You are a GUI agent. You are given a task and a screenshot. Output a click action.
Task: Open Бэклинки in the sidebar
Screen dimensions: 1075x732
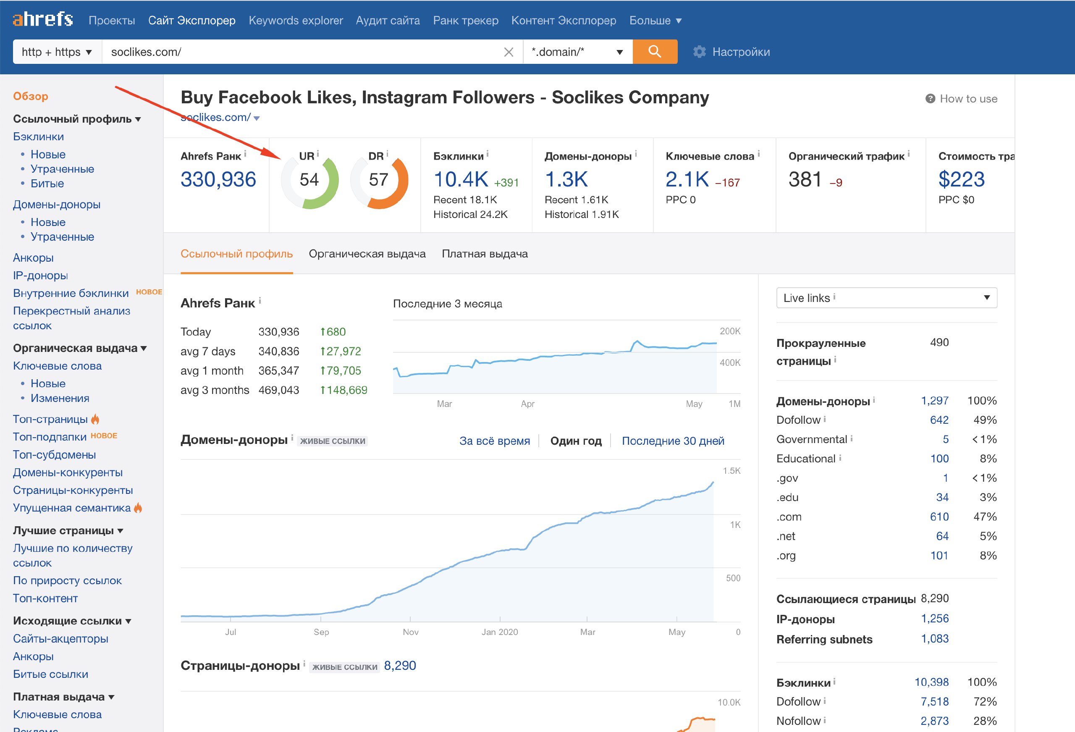click(x=38, y=136)
